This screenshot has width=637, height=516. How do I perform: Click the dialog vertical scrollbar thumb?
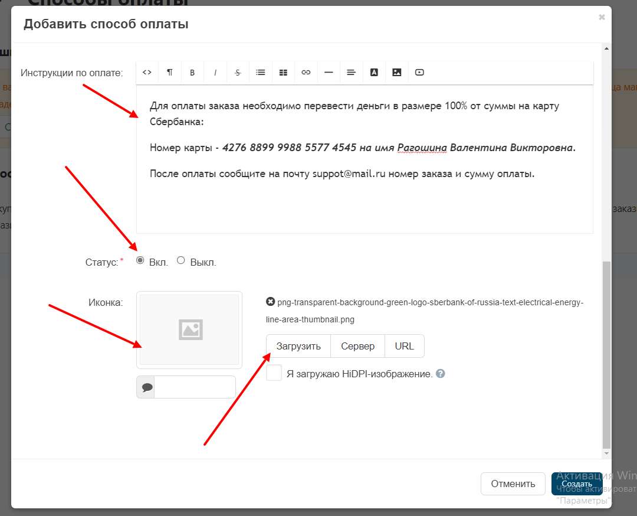click(606, 354)
